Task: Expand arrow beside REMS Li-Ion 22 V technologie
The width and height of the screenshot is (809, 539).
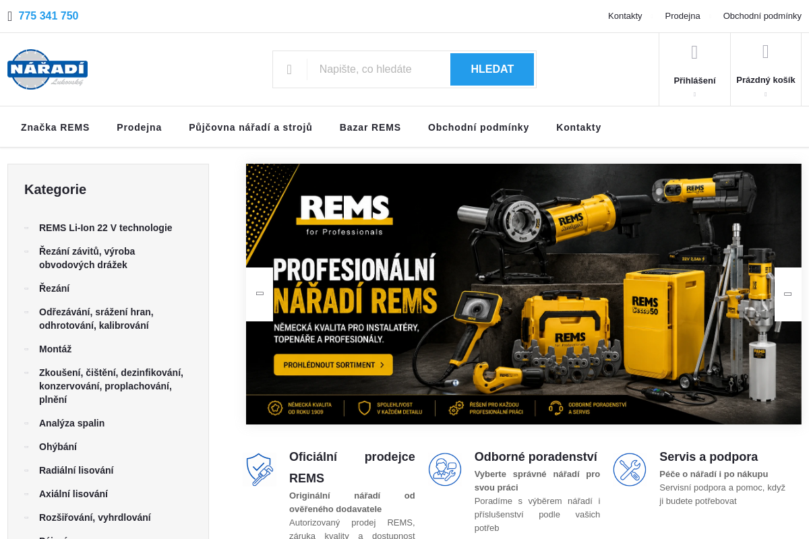Action: point(26,228)
